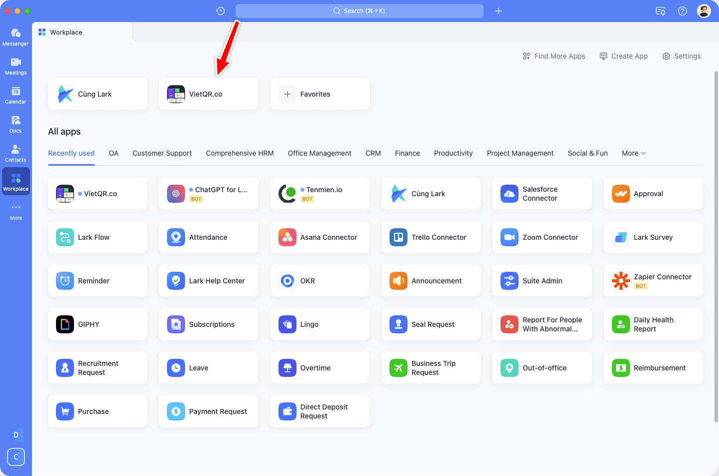Select the Customer Support tab
The width and height of the screenshot is (719, 476).
162,153
